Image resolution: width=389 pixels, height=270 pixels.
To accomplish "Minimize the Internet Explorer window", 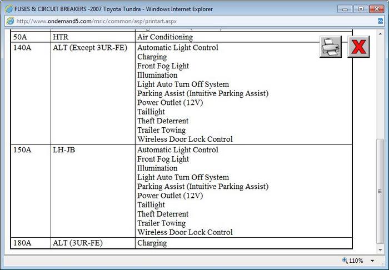I will pos(345,9).
